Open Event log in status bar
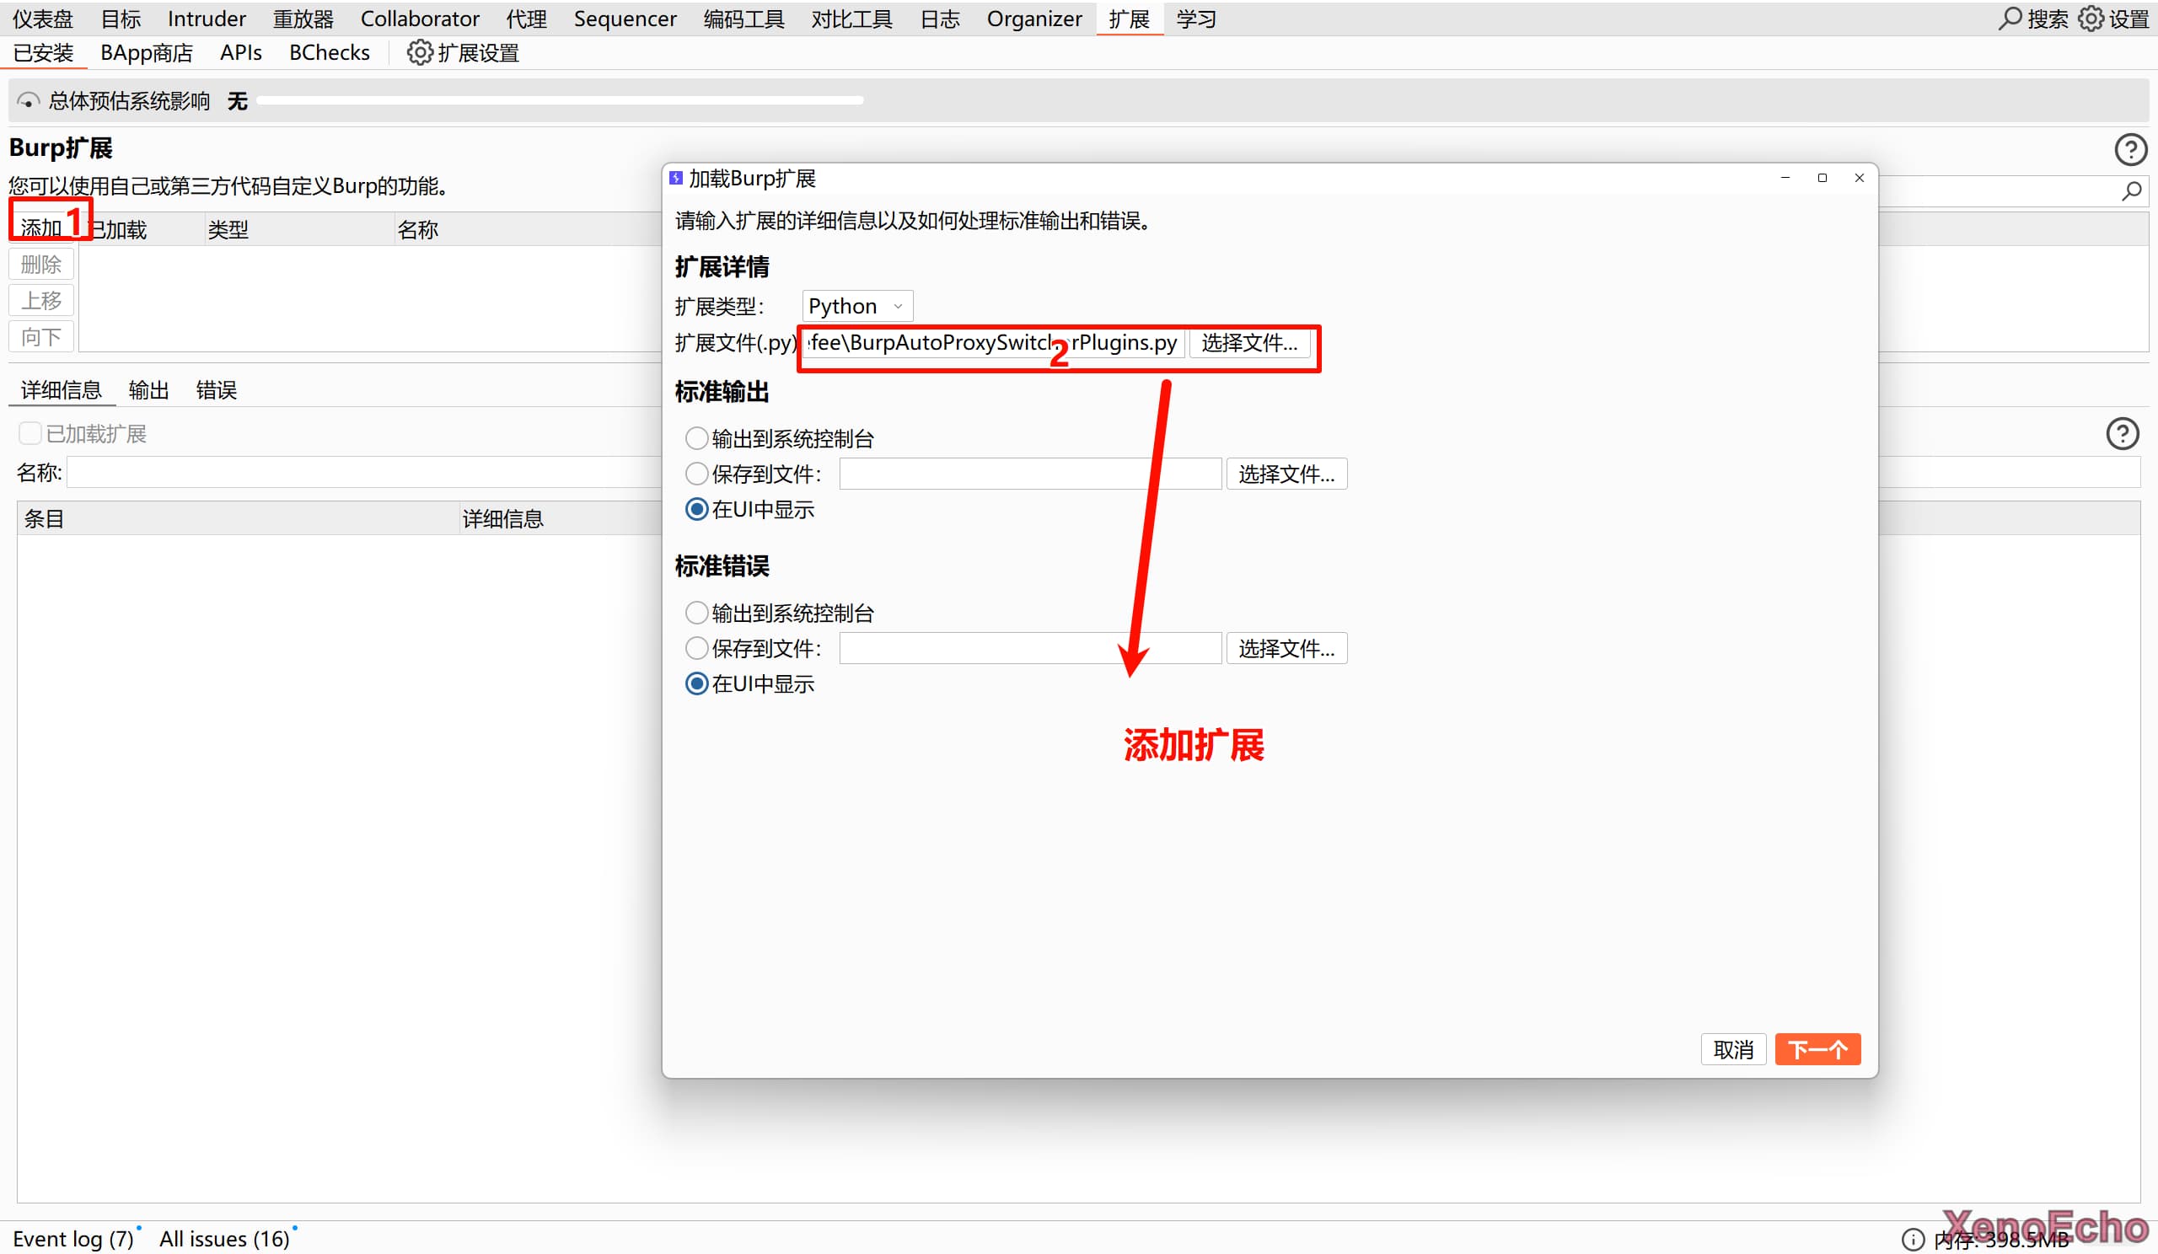 72,1238
